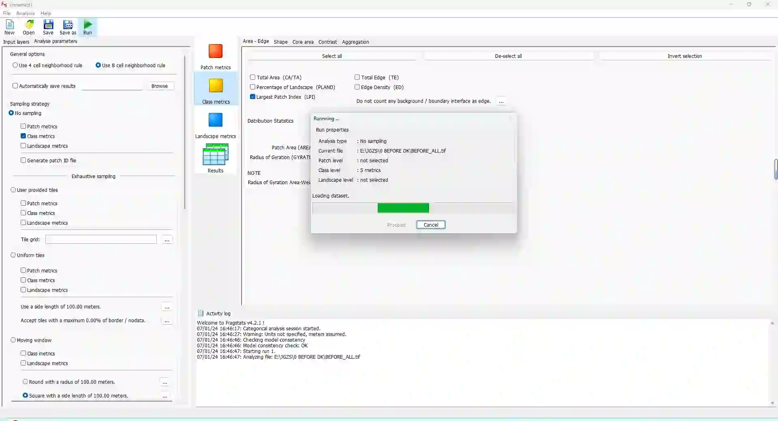Click the disabled Proceed button

coord(396,225)
